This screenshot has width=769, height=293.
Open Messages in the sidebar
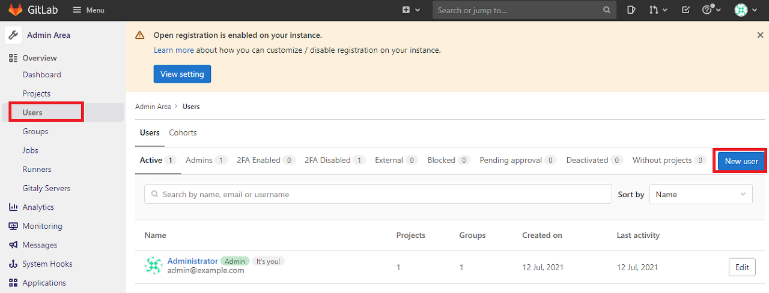pyautogui.click(x=40, y=245)
